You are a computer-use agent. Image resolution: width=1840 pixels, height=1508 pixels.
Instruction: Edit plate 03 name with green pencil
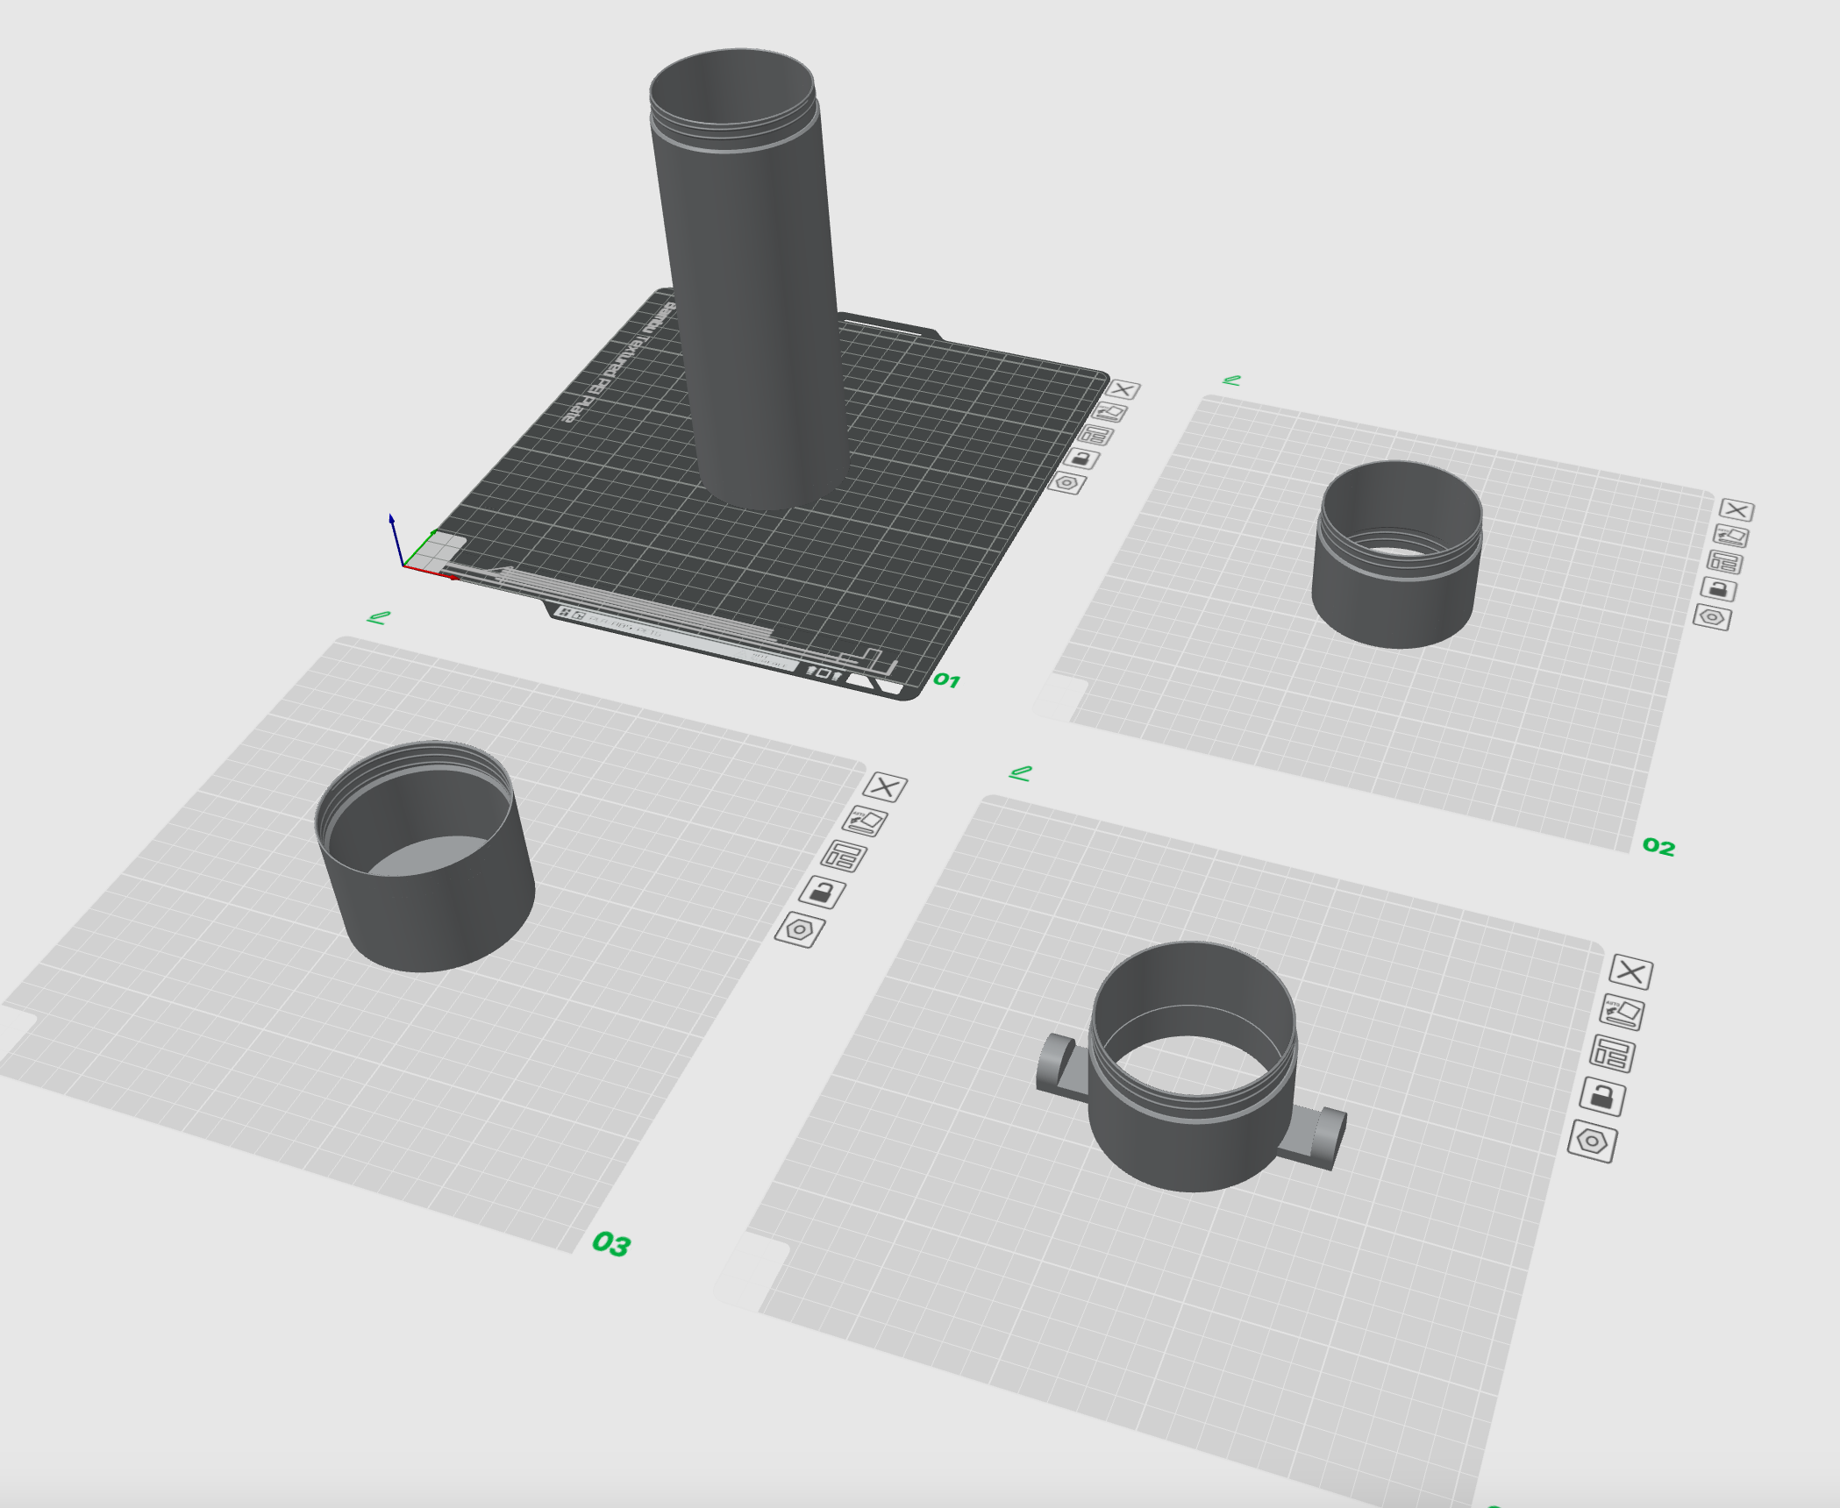coord(378,617)
